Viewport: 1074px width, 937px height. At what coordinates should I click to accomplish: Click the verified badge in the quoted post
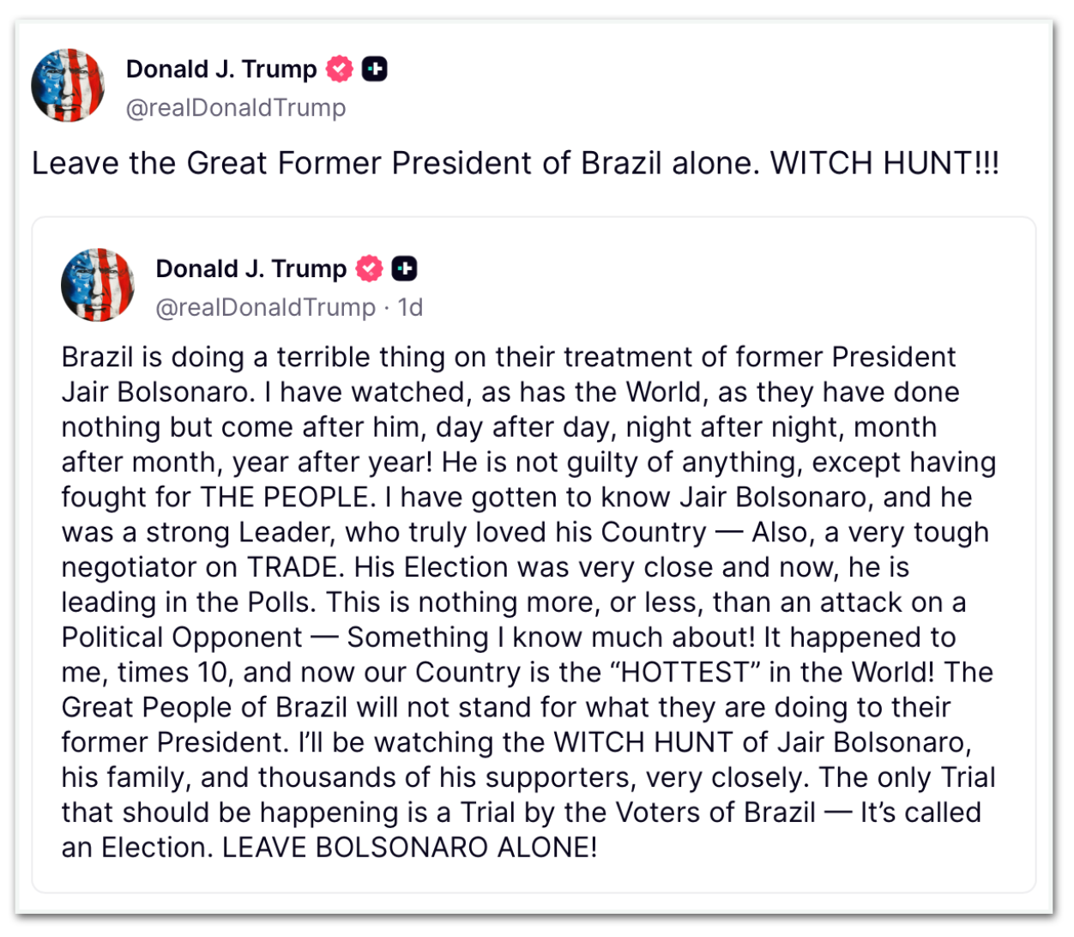(x=370, y=269)
